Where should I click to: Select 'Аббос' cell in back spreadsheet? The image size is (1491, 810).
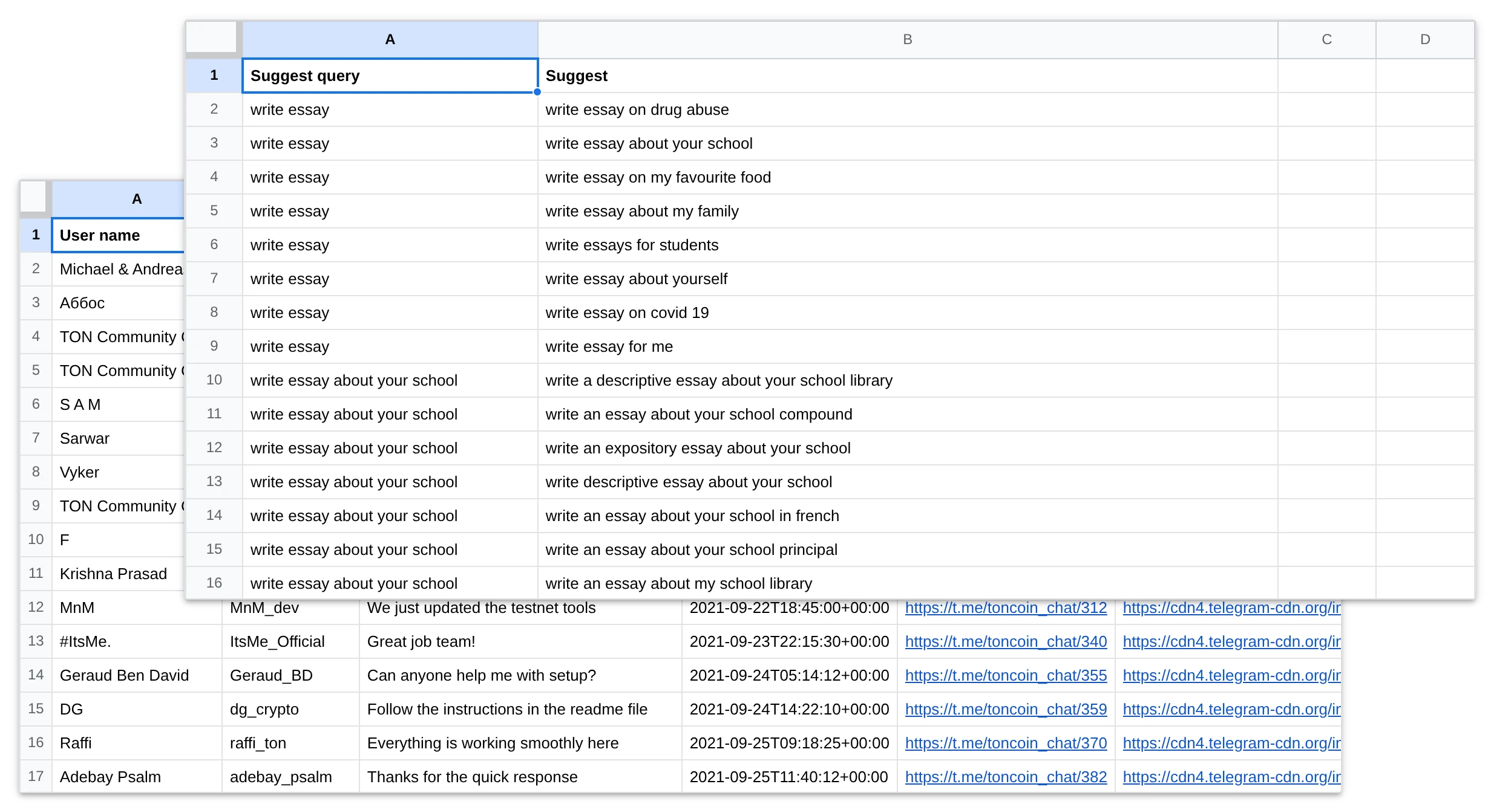point(118,303)
